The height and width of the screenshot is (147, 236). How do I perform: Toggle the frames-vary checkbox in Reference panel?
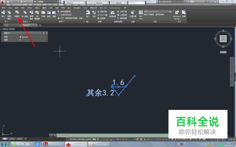(59, 15)
